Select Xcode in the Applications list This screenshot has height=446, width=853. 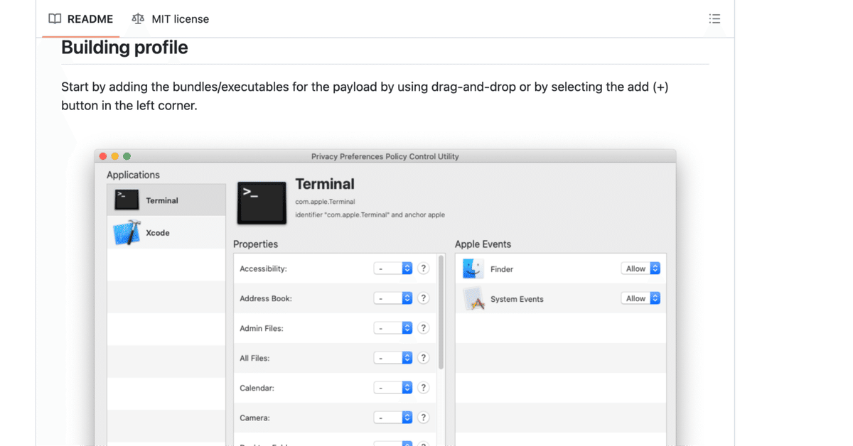(166, 232)
